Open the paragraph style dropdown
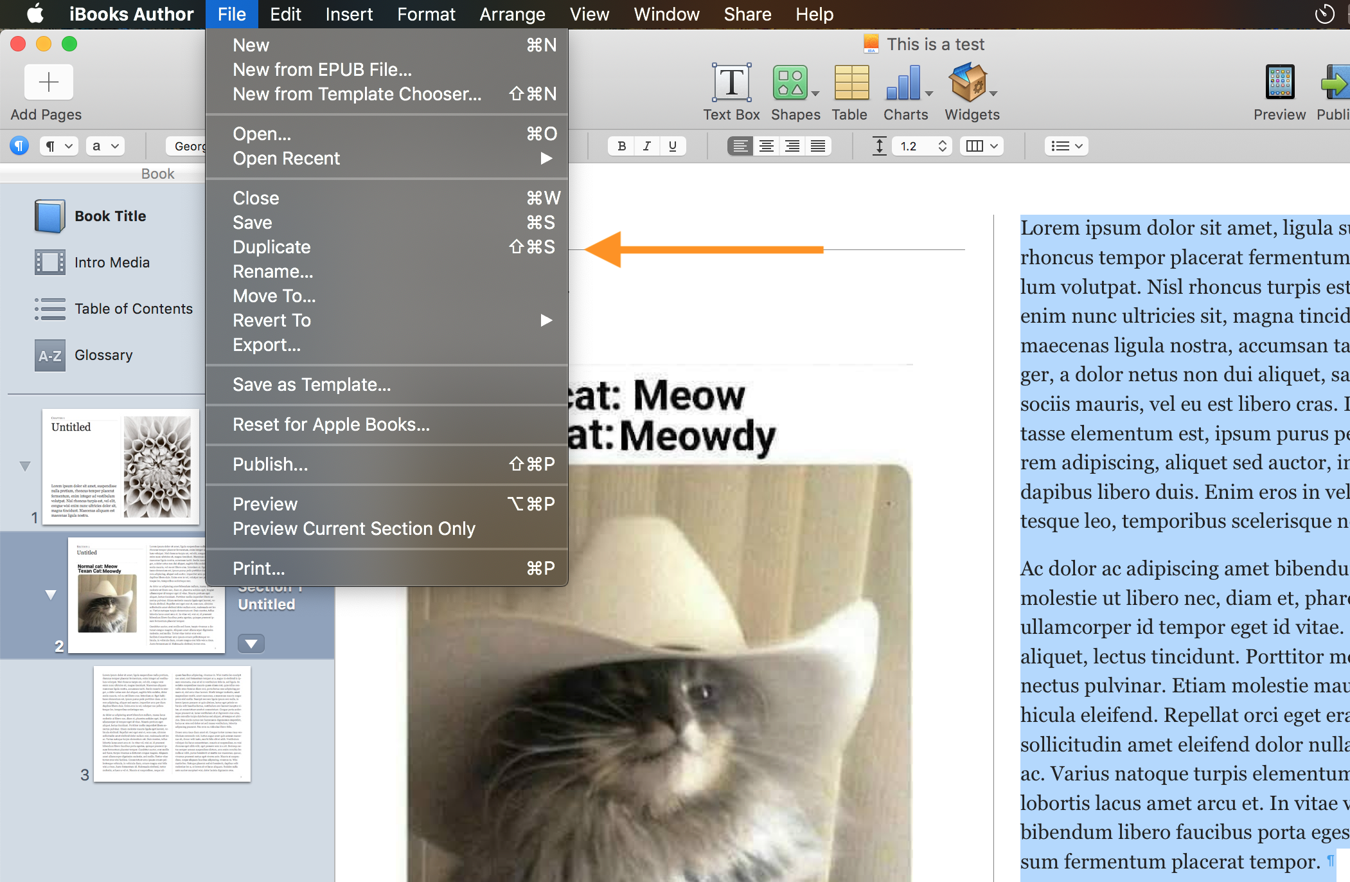The height and width of the screenshot is (882, 1350). tap(58, 146)
